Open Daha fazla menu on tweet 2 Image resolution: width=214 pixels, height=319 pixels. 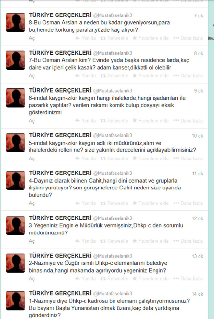188,278
